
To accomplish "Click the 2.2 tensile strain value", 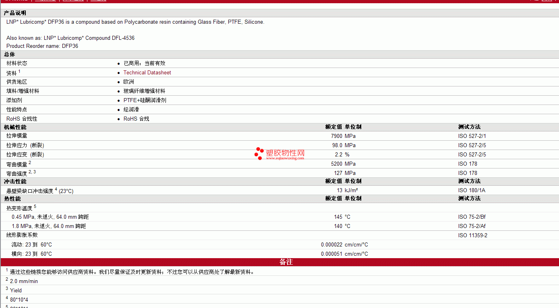I will [339, 155].
